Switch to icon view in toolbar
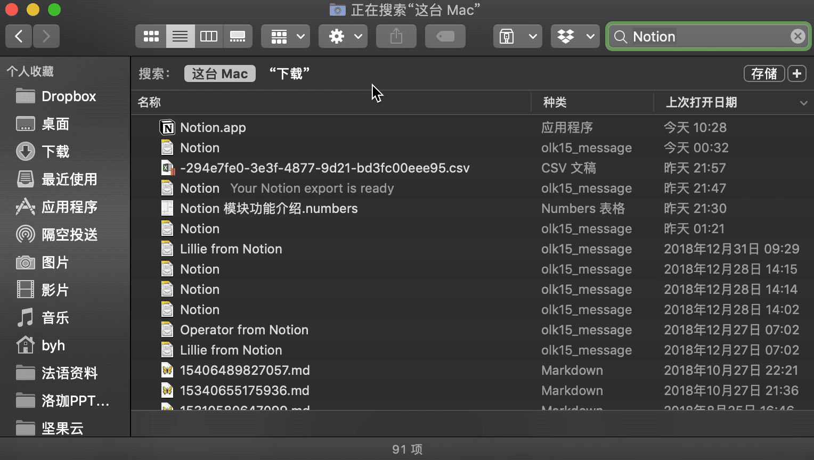Screen dimensions: 814x460 point(151,36)
